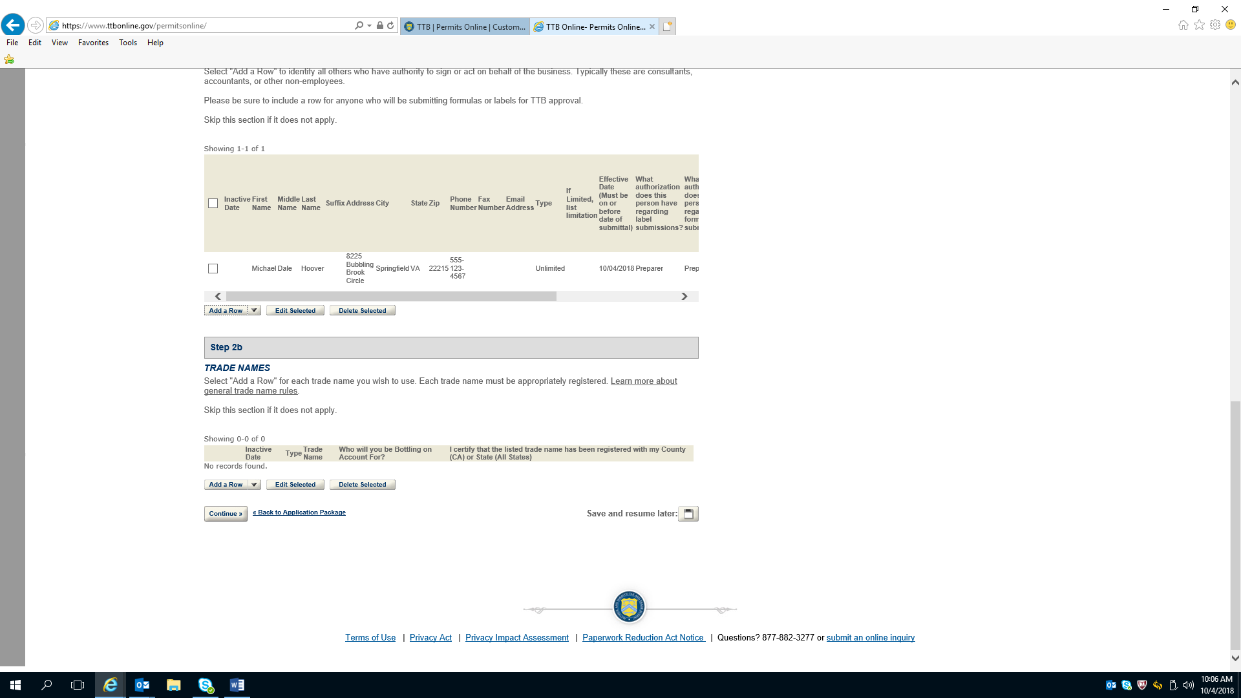The height and width of the screenshot is (698, 1241).
Task: Follow Back to Application Package link
Action: [x=299, y=513]
